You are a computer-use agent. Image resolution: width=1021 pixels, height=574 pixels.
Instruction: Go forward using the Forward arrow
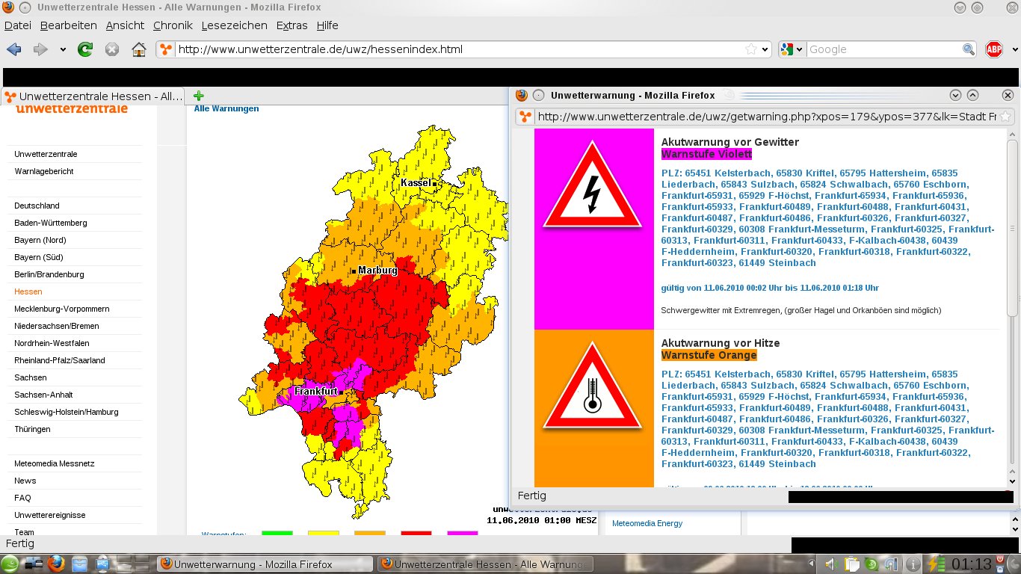pos(40,49)
